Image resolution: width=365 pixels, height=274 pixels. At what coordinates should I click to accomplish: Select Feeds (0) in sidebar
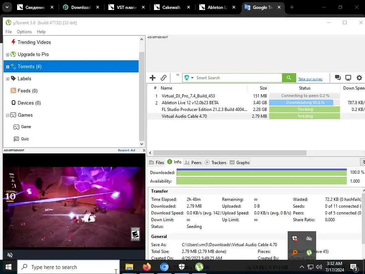coord(27,91)
